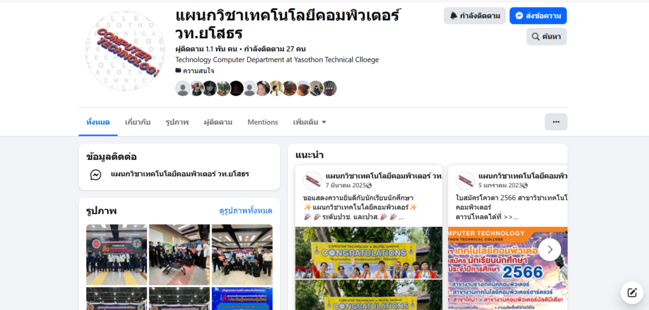
Task: Expand the เพิ่มเติม dropdown tab
Action: point(309,122)
